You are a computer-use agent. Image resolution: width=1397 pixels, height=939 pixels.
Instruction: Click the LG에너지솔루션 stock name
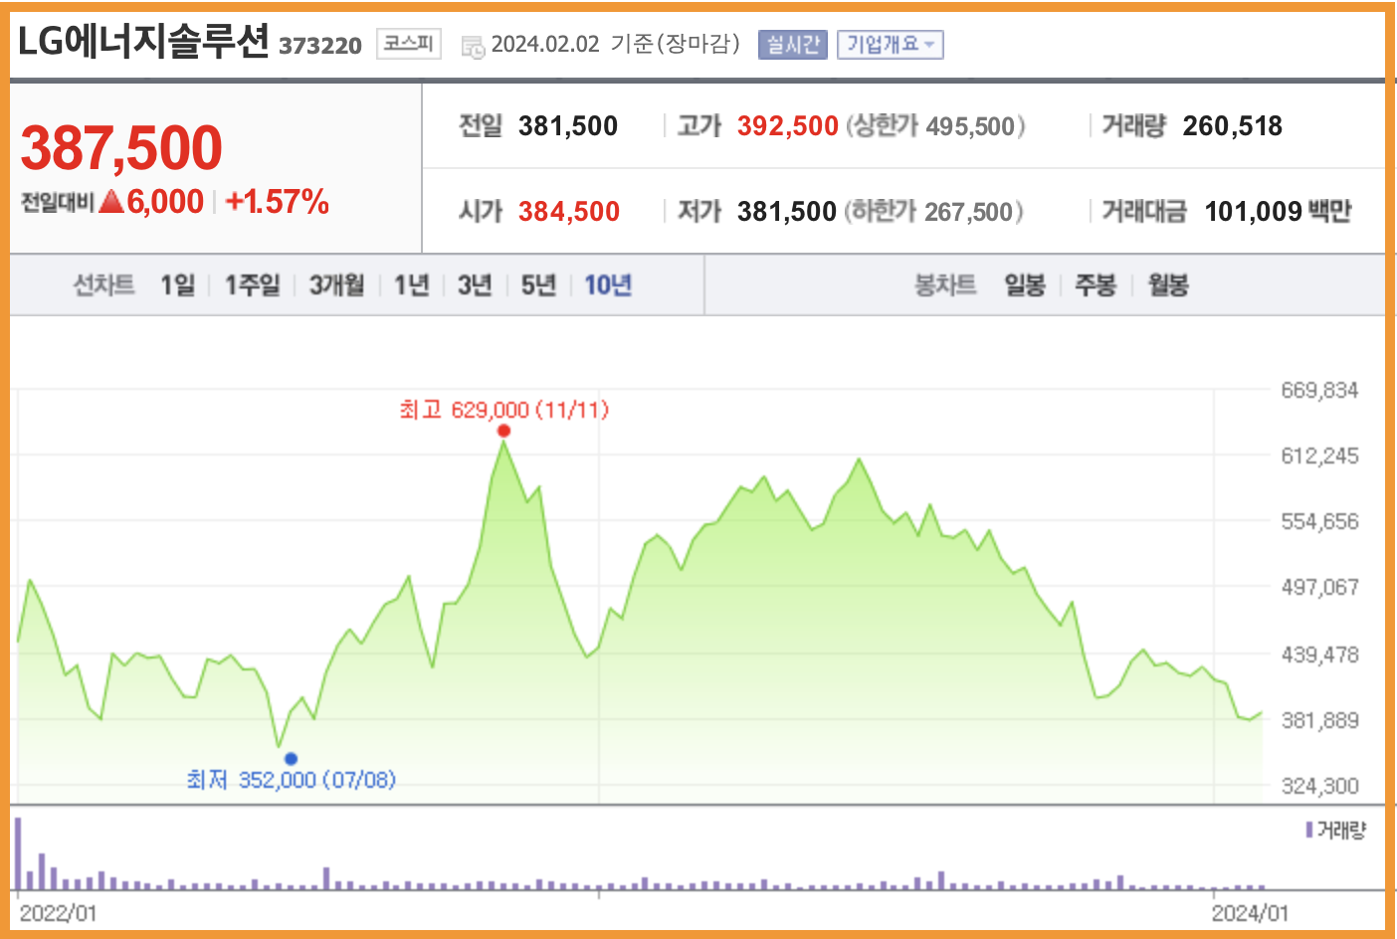143,42
